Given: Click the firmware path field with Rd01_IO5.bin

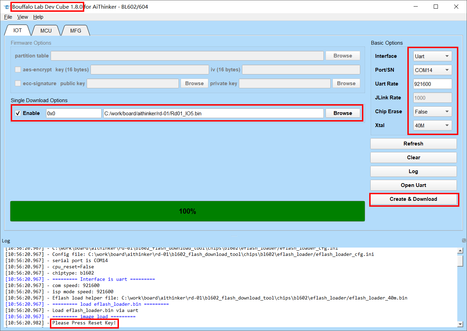Looking at the screenshot, I should (213, 113).
